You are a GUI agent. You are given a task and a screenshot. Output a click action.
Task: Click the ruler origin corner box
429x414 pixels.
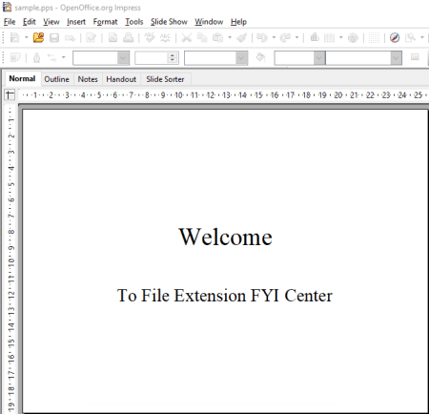pos(10,94)
